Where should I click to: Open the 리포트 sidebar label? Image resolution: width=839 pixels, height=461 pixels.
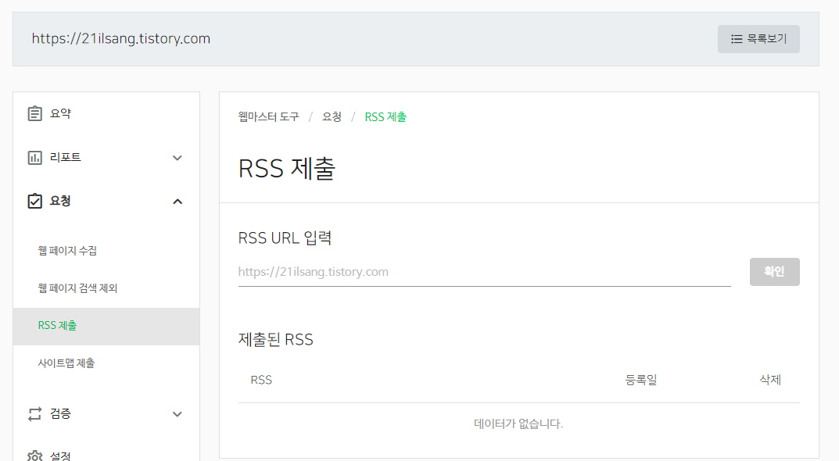point(65,157)
